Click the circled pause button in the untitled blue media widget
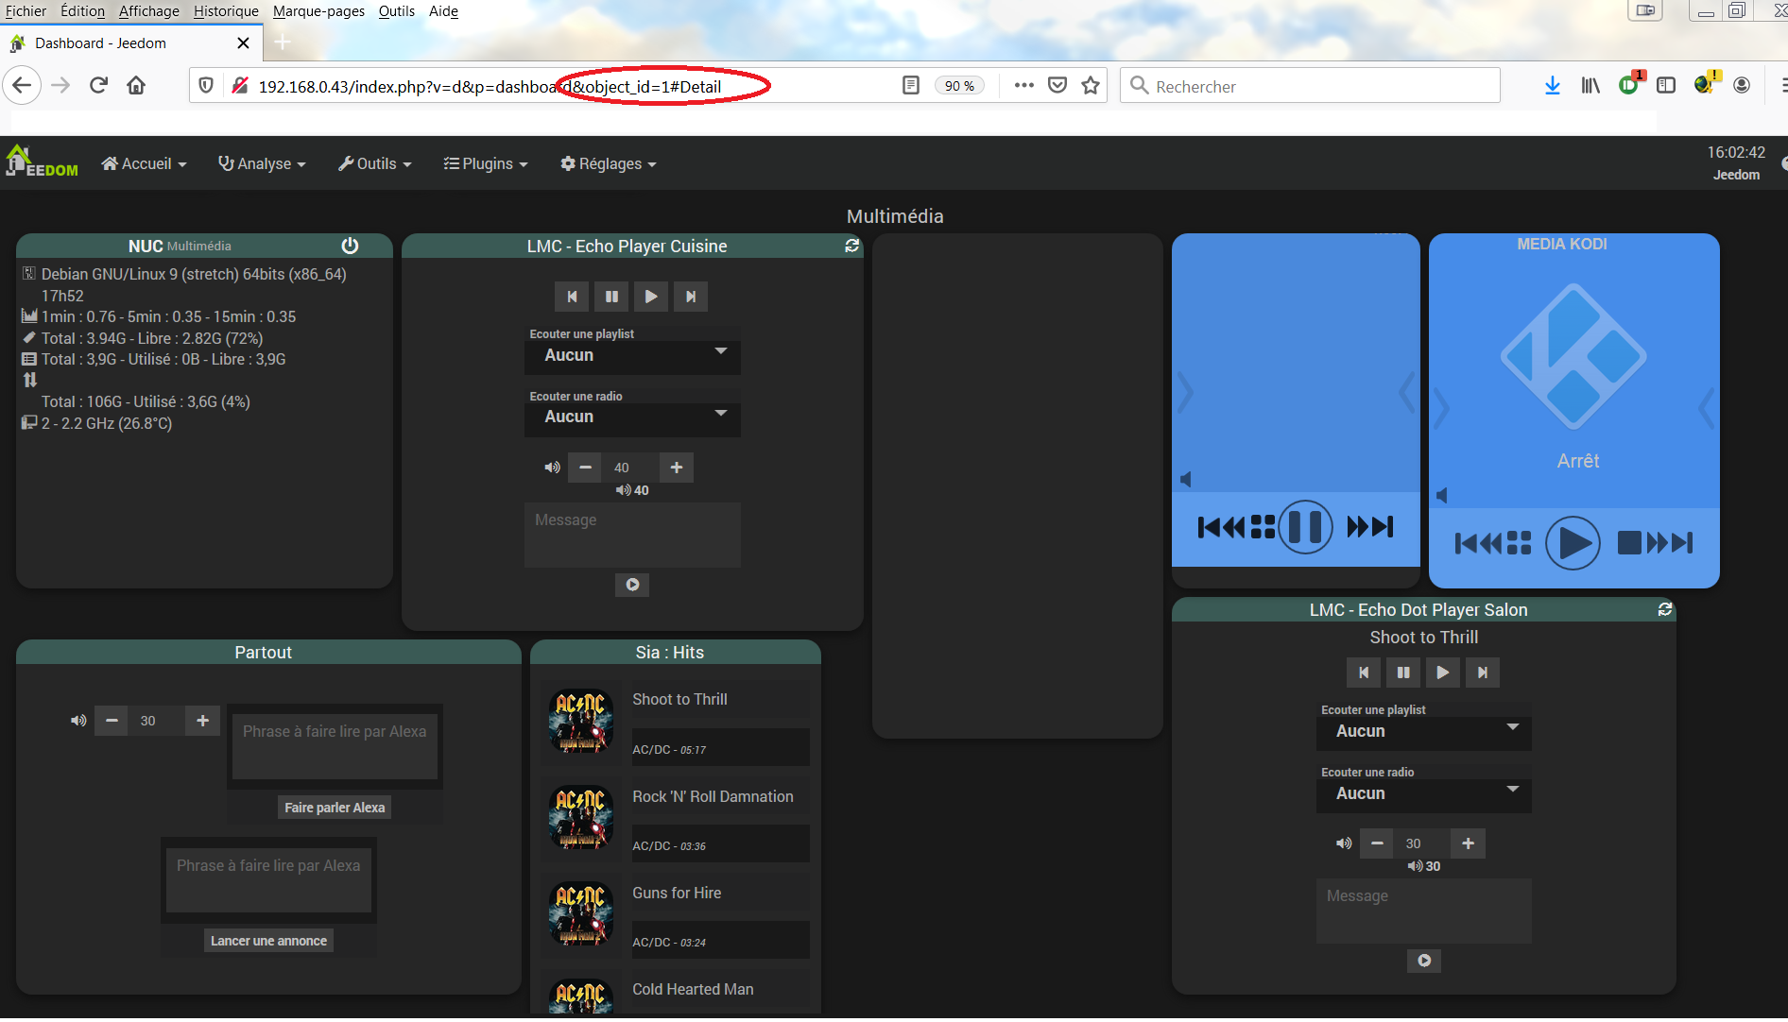The image size is (1788, 1022). [x=1305, y=527]
